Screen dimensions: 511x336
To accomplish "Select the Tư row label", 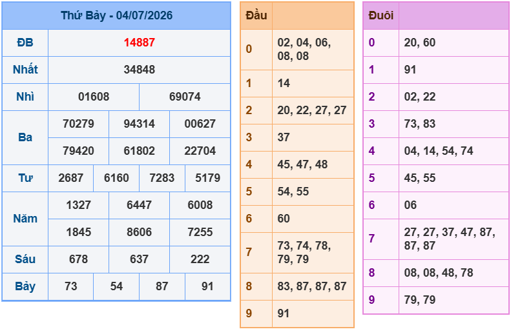I will (25, 178).
